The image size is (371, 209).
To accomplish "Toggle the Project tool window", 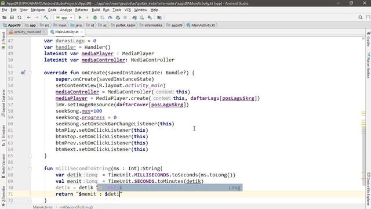I will coord(3,41).
